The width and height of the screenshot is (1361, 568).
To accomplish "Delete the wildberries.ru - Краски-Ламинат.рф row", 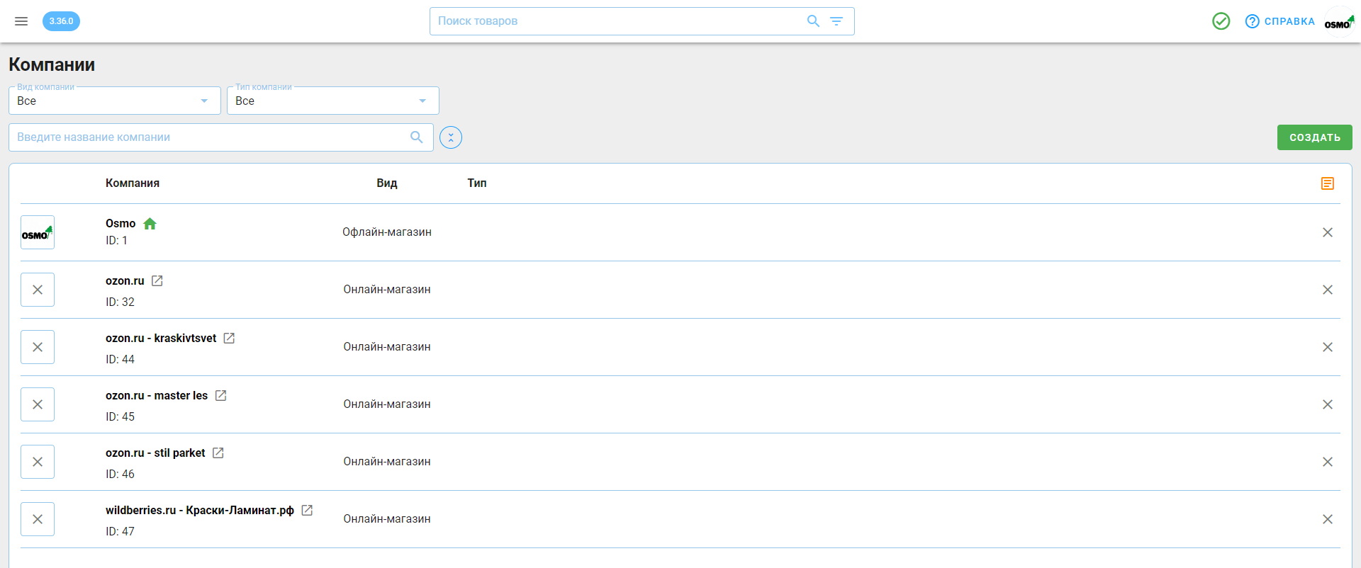I will tap(1328, 519).
